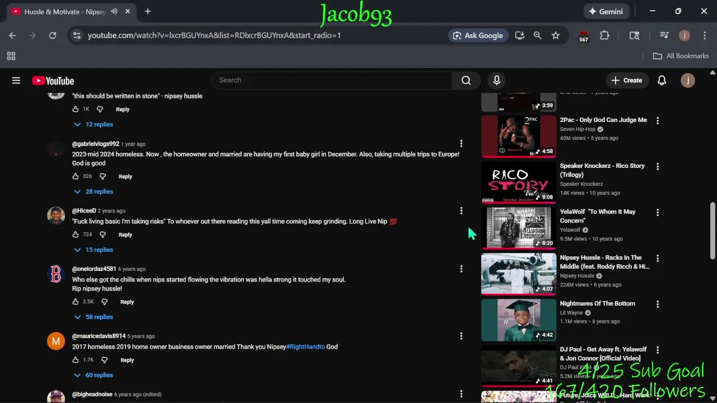This screenshot has height=403, width=717.
Task: Open options for Racks In The Middle video
Action: coord(658,258)
